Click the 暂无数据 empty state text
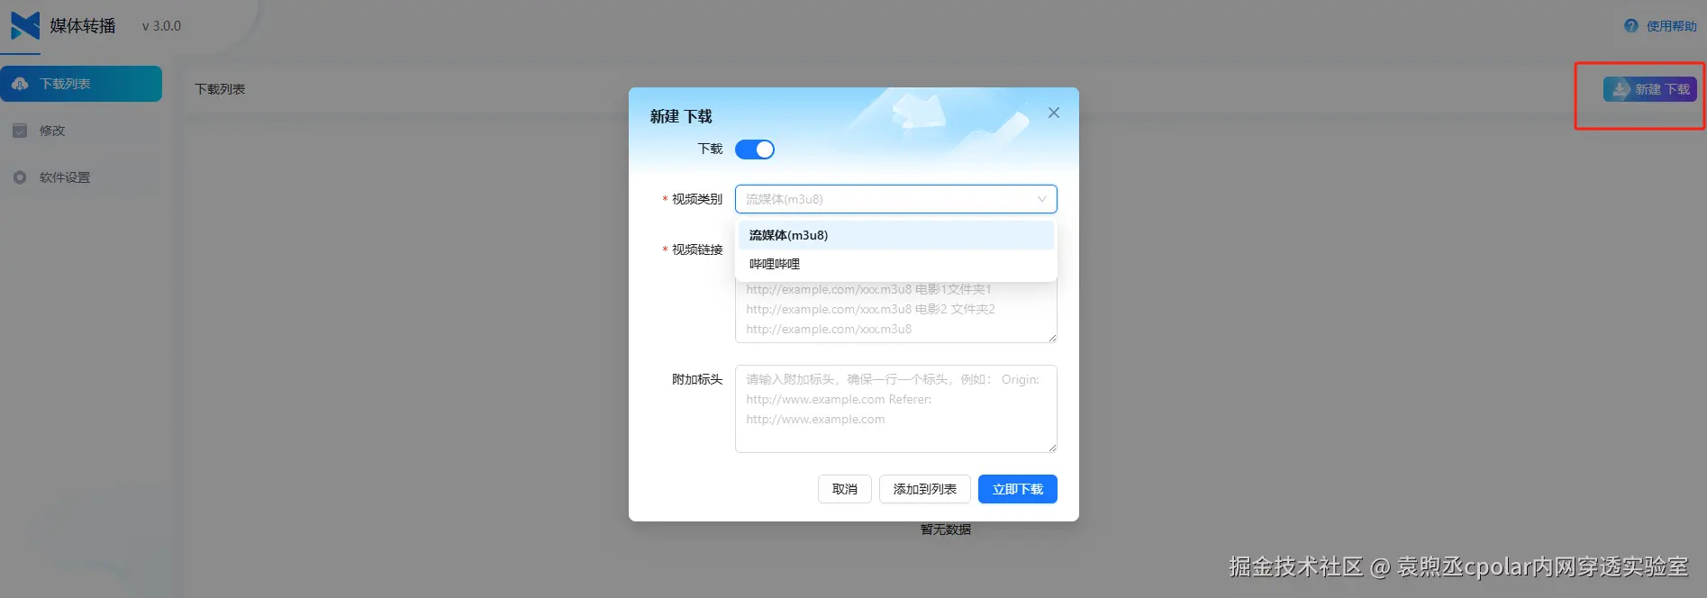Screen dimensions: 1707x598 click(x=946, y=530)
